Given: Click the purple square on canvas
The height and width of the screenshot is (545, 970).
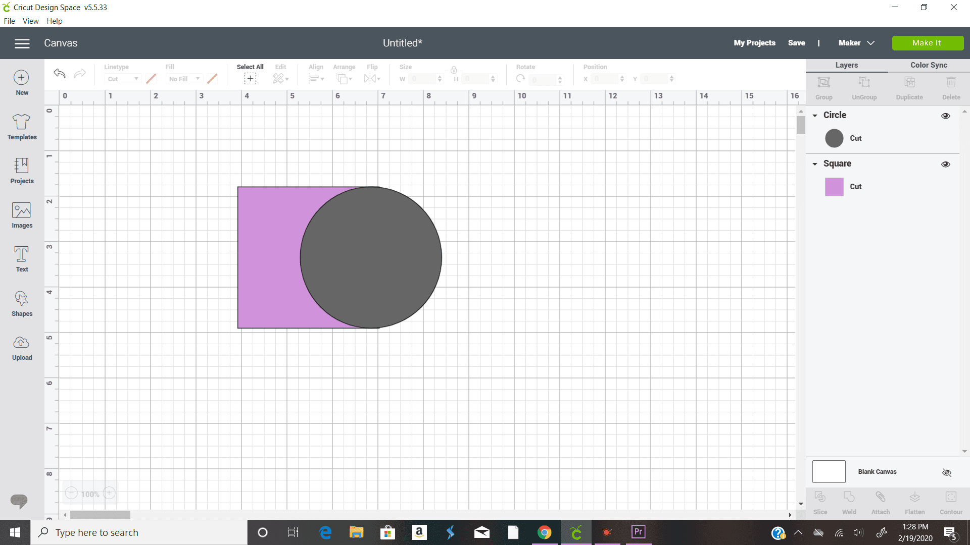Looking at the screenshot, I should (268, 257).
